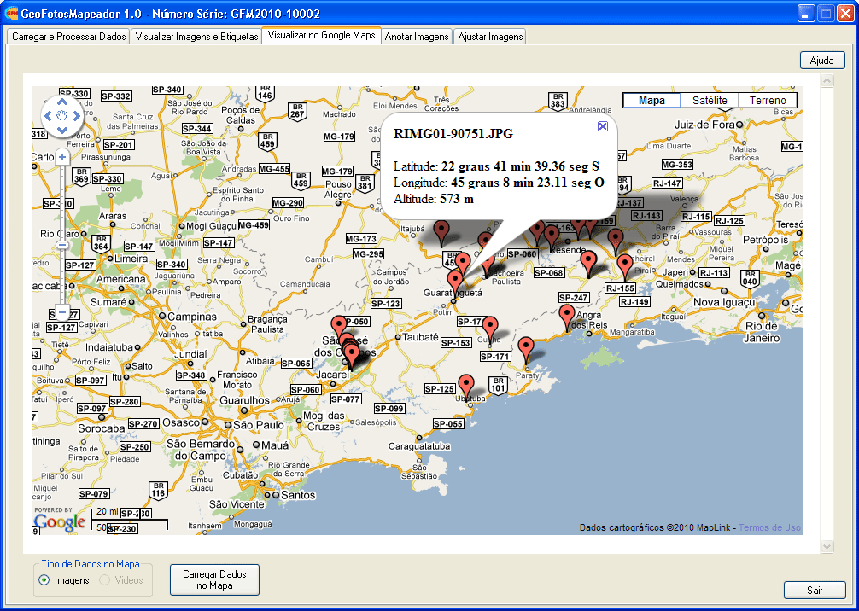
Task: Go to the Anotar Imagens tab
Action: pos(417,37)
